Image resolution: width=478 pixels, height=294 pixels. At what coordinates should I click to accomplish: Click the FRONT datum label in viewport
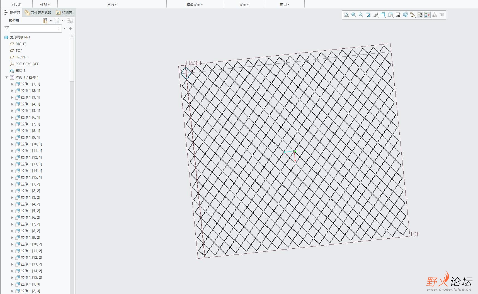194,63
